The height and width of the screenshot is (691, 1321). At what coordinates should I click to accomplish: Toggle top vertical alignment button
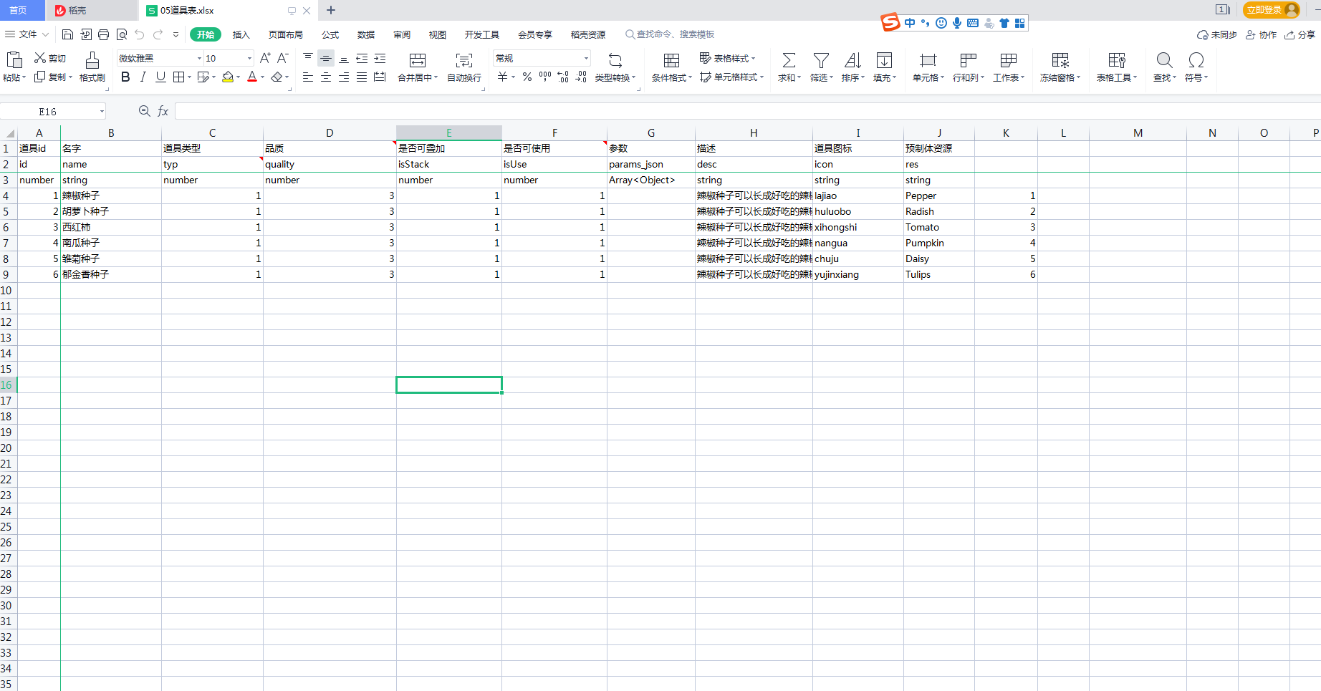point(308,59)
